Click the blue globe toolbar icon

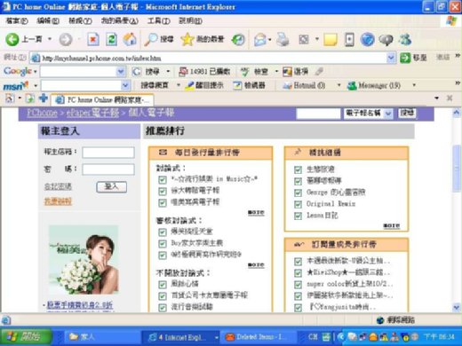(368, 40)
